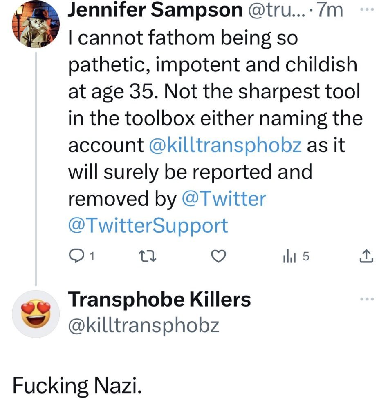Click the reply bubble icon
Screen dimensions: 388x418
(x=76, y=256)
